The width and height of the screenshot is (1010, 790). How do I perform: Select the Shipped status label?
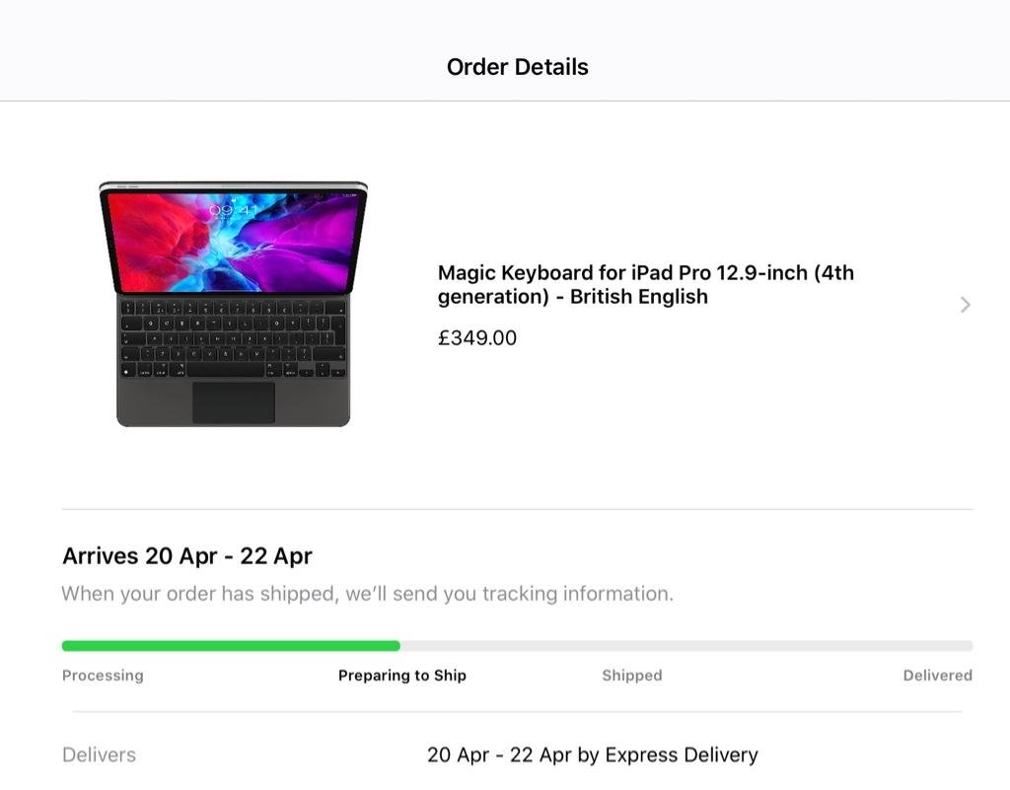tap(632, 676)
